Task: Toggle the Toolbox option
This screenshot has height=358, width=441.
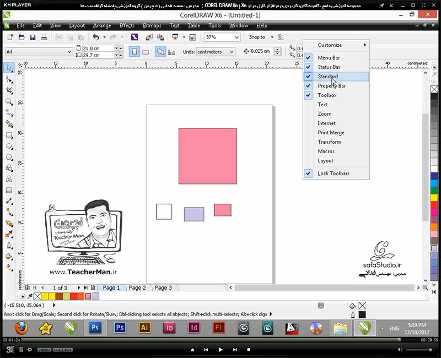Action: [x=336, y=95]
